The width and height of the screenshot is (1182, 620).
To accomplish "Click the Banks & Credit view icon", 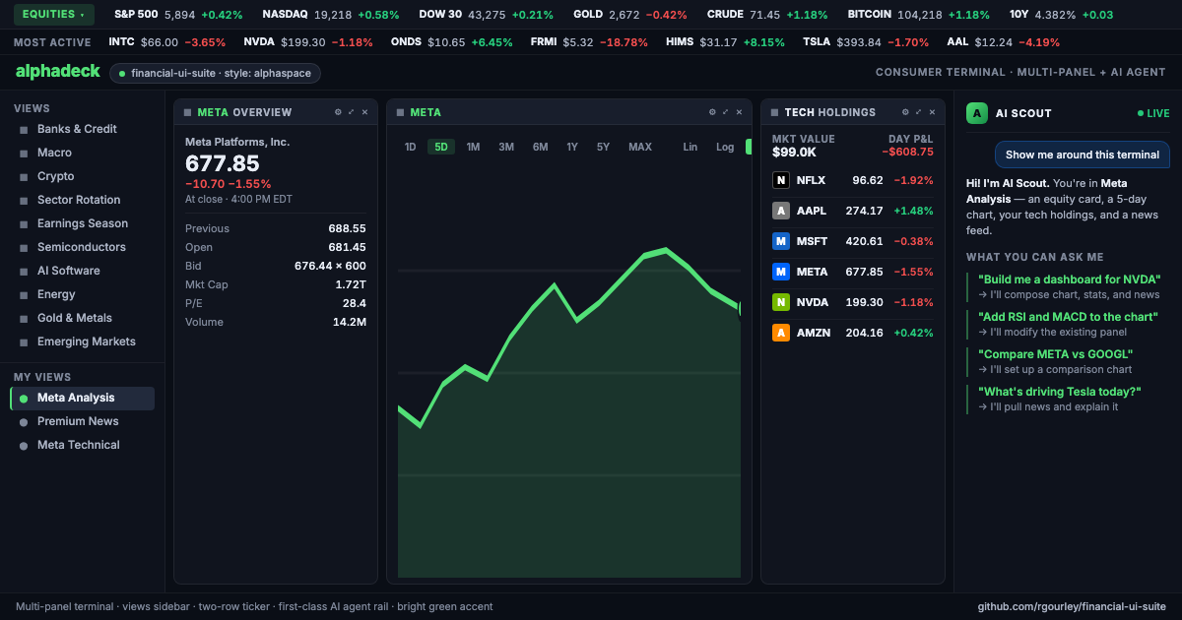I will [24, 129].
